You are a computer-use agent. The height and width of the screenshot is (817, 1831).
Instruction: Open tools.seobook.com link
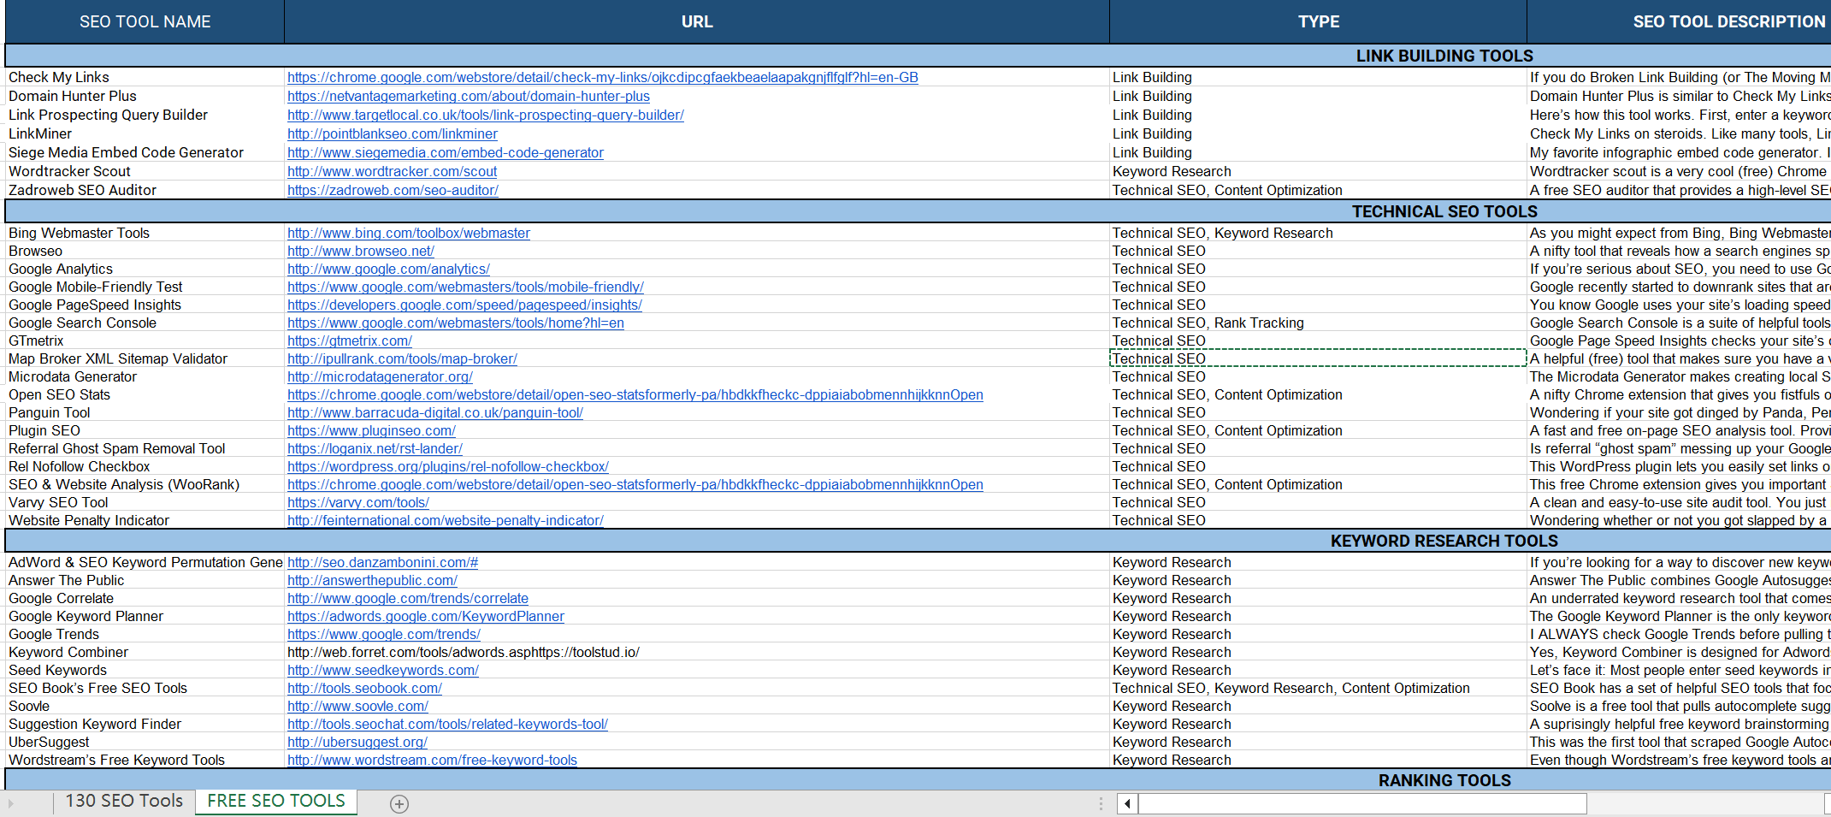[364, 688]
